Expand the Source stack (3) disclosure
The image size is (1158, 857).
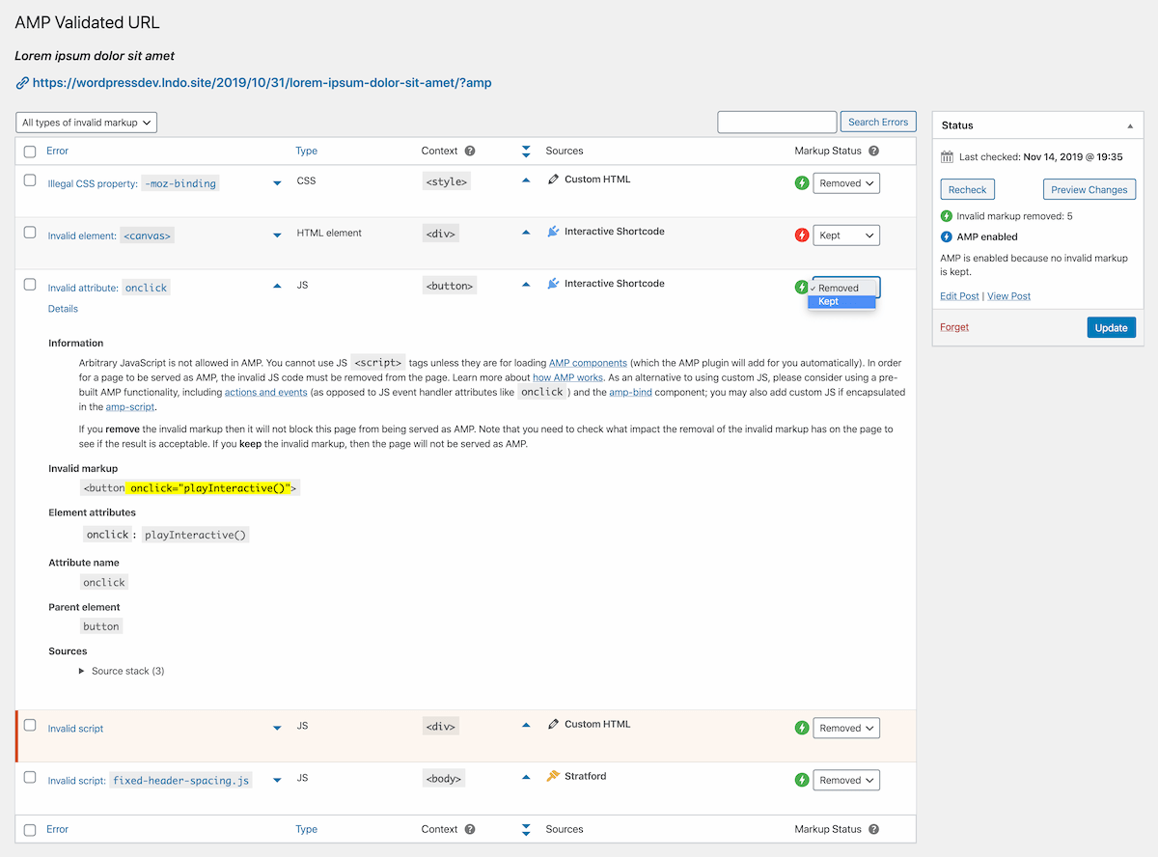(x=122, y=671)
